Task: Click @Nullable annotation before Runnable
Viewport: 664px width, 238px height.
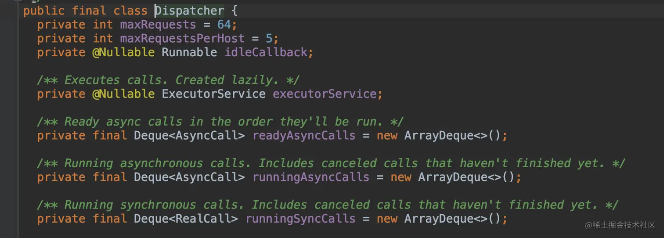Action: 123,52
